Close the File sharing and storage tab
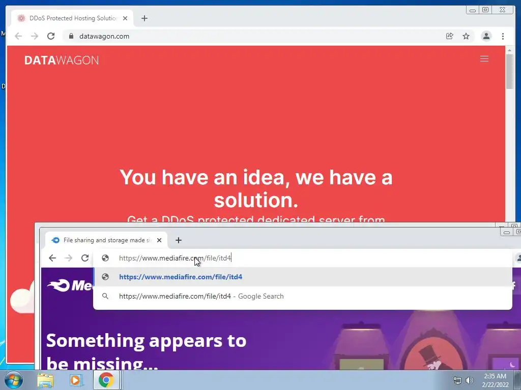Image resolution: width=521 pixels, height=390 pixels. (x=159, y=240)
